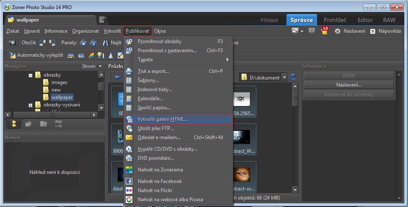Click the rainbow color adjustment icon
The height and width of the screenshot is (207, 408).
(91, 55)
